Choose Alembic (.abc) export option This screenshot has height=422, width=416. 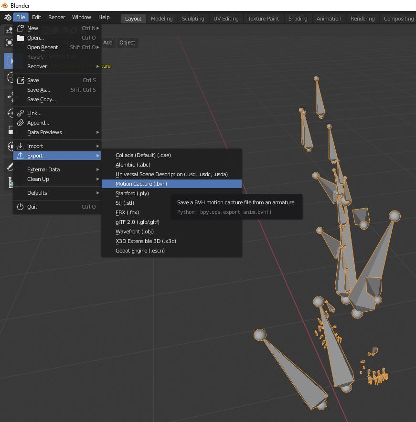click(171, 165)
